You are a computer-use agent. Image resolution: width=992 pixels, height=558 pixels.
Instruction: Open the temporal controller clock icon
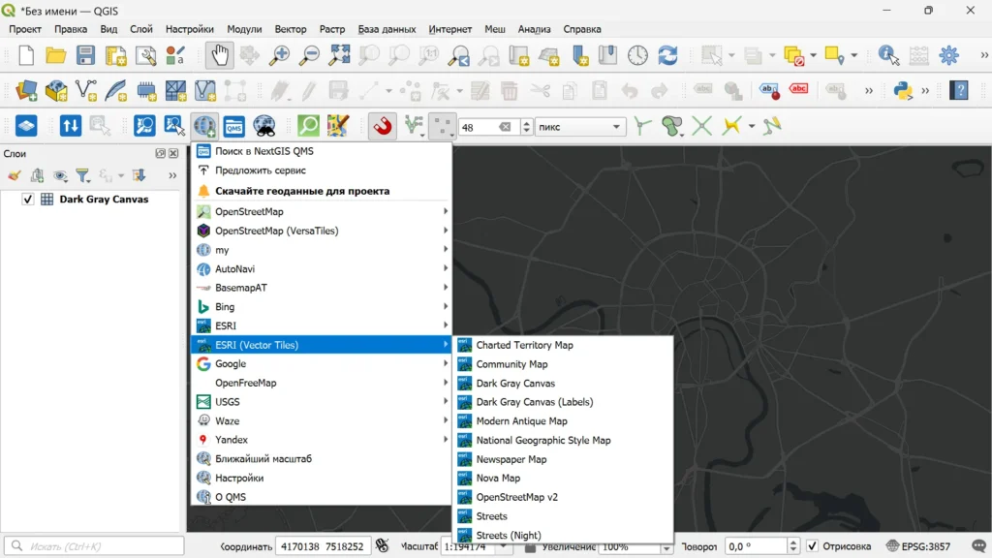pyautogui.click(x=637, y=55)
